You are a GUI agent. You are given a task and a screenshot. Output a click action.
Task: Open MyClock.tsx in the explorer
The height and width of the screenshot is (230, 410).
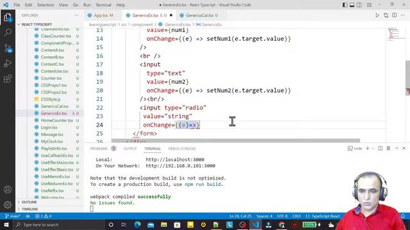click(x=52, y=142)
